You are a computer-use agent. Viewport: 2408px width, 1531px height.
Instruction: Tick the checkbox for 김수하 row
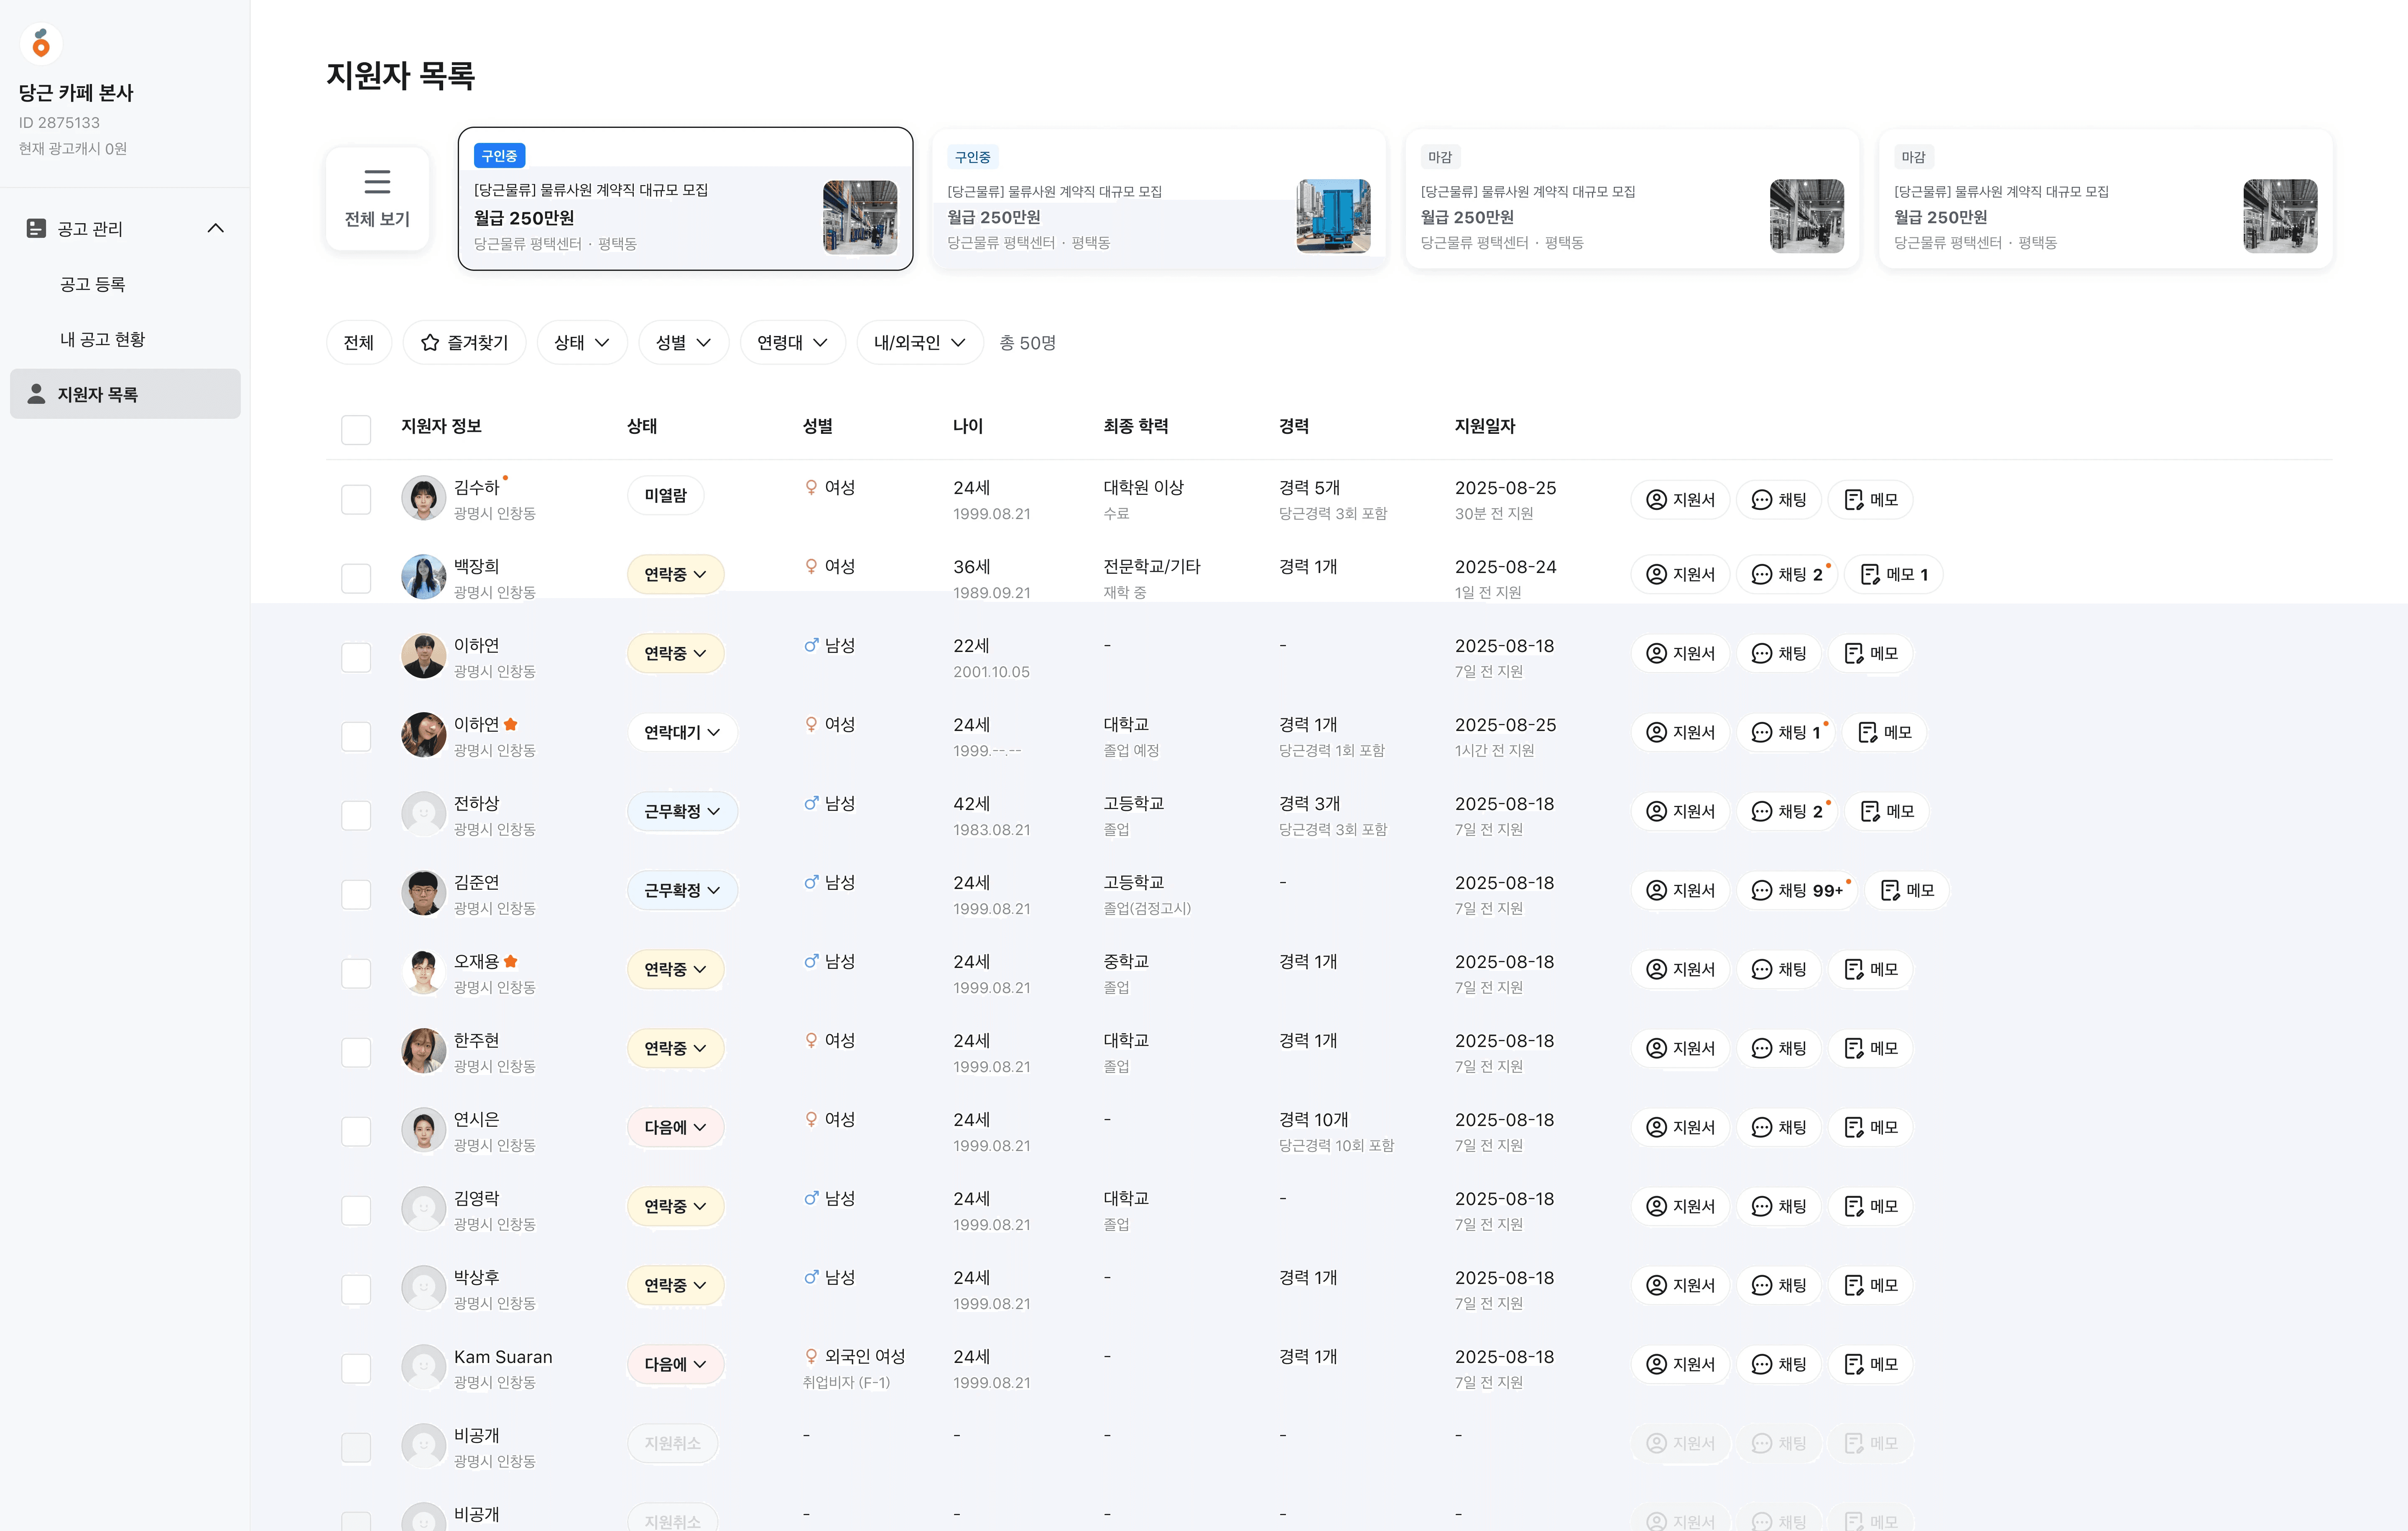pyautogui.click(x=356, y=499)
